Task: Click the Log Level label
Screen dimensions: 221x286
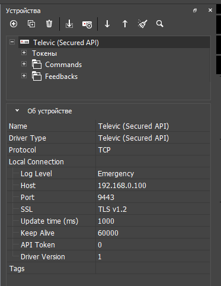Action: pos(36,174)
